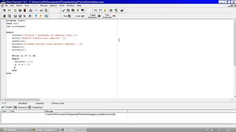Click the 'readln(a);' code line
Viewport: 236px width, 132px height.
pyautogui.click(x=19, y=41)
